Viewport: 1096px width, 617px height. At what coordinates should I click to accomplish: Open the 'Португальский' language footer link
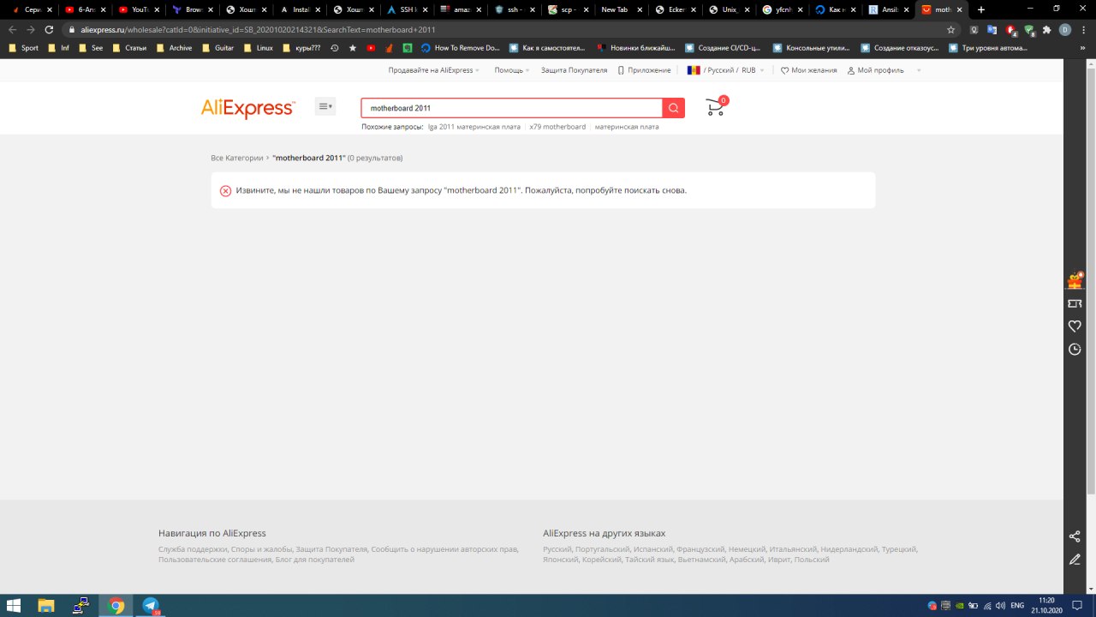point(603,549)
